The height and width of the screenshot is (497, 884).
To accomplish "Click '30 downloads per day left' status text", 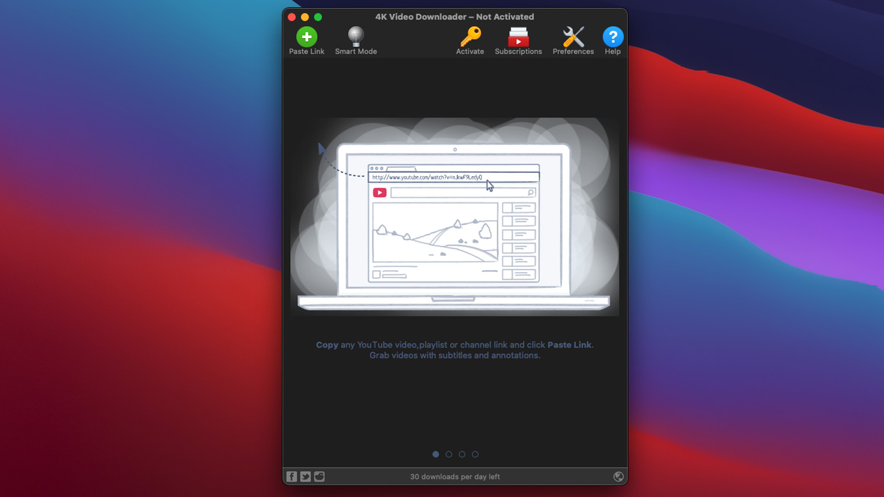I will pos(455,477).
